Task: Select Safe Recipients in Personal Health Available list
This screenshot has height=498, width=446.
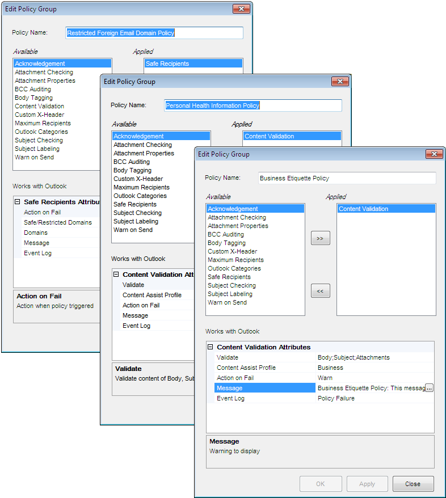Action: (x=153, y=204)
